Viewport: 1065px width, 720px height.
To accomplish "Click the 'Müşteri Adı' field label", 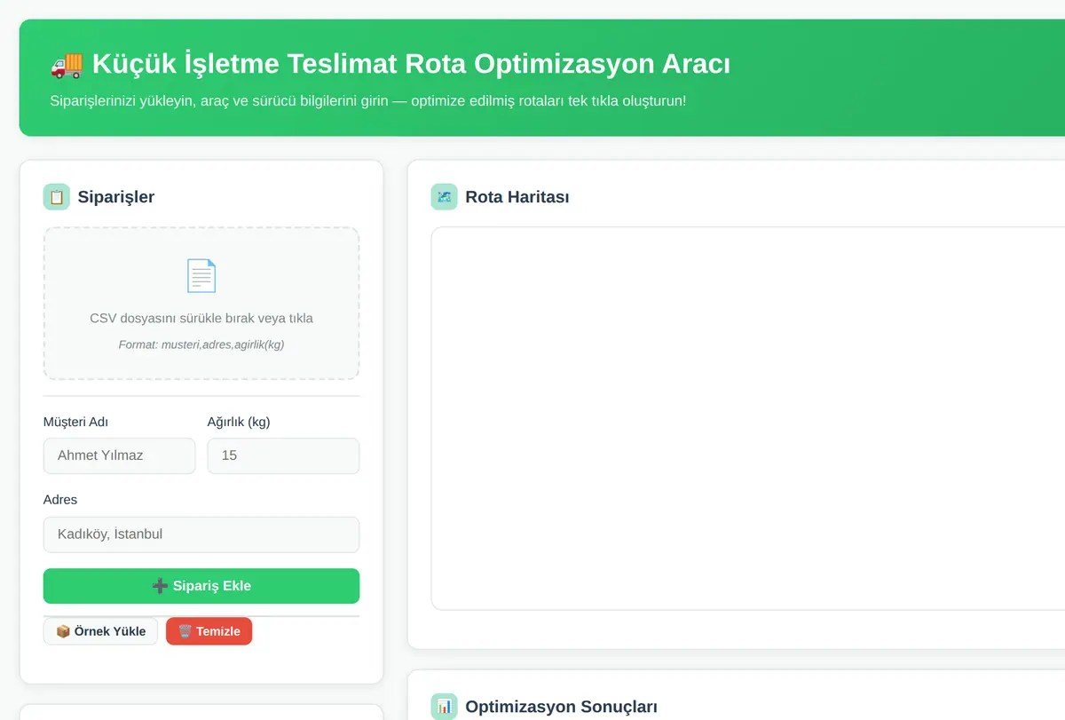I will pos(75,422).
